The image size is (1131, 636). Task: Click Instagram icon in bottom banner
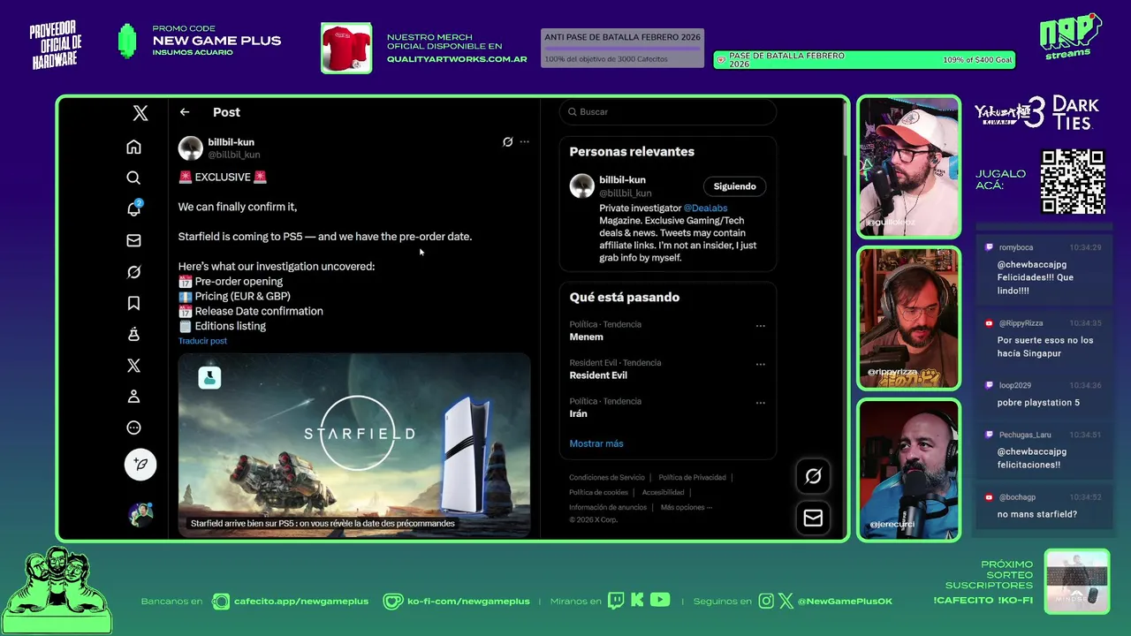coord(765,602)
